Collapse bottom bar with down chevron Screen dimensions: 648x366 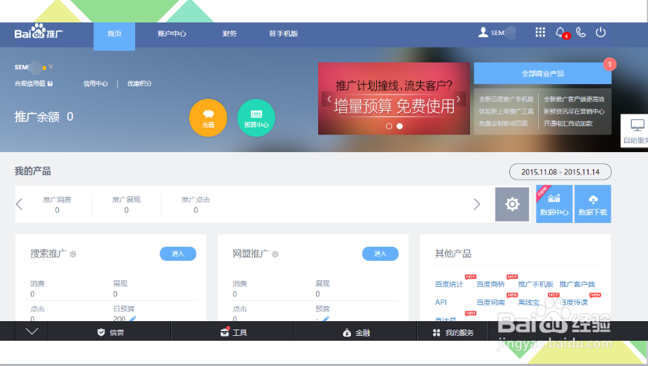(x=32, y=331)
